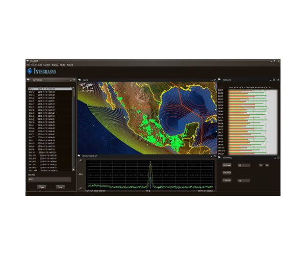Minimize the CONTROL panel

click(x=275, y=158)
